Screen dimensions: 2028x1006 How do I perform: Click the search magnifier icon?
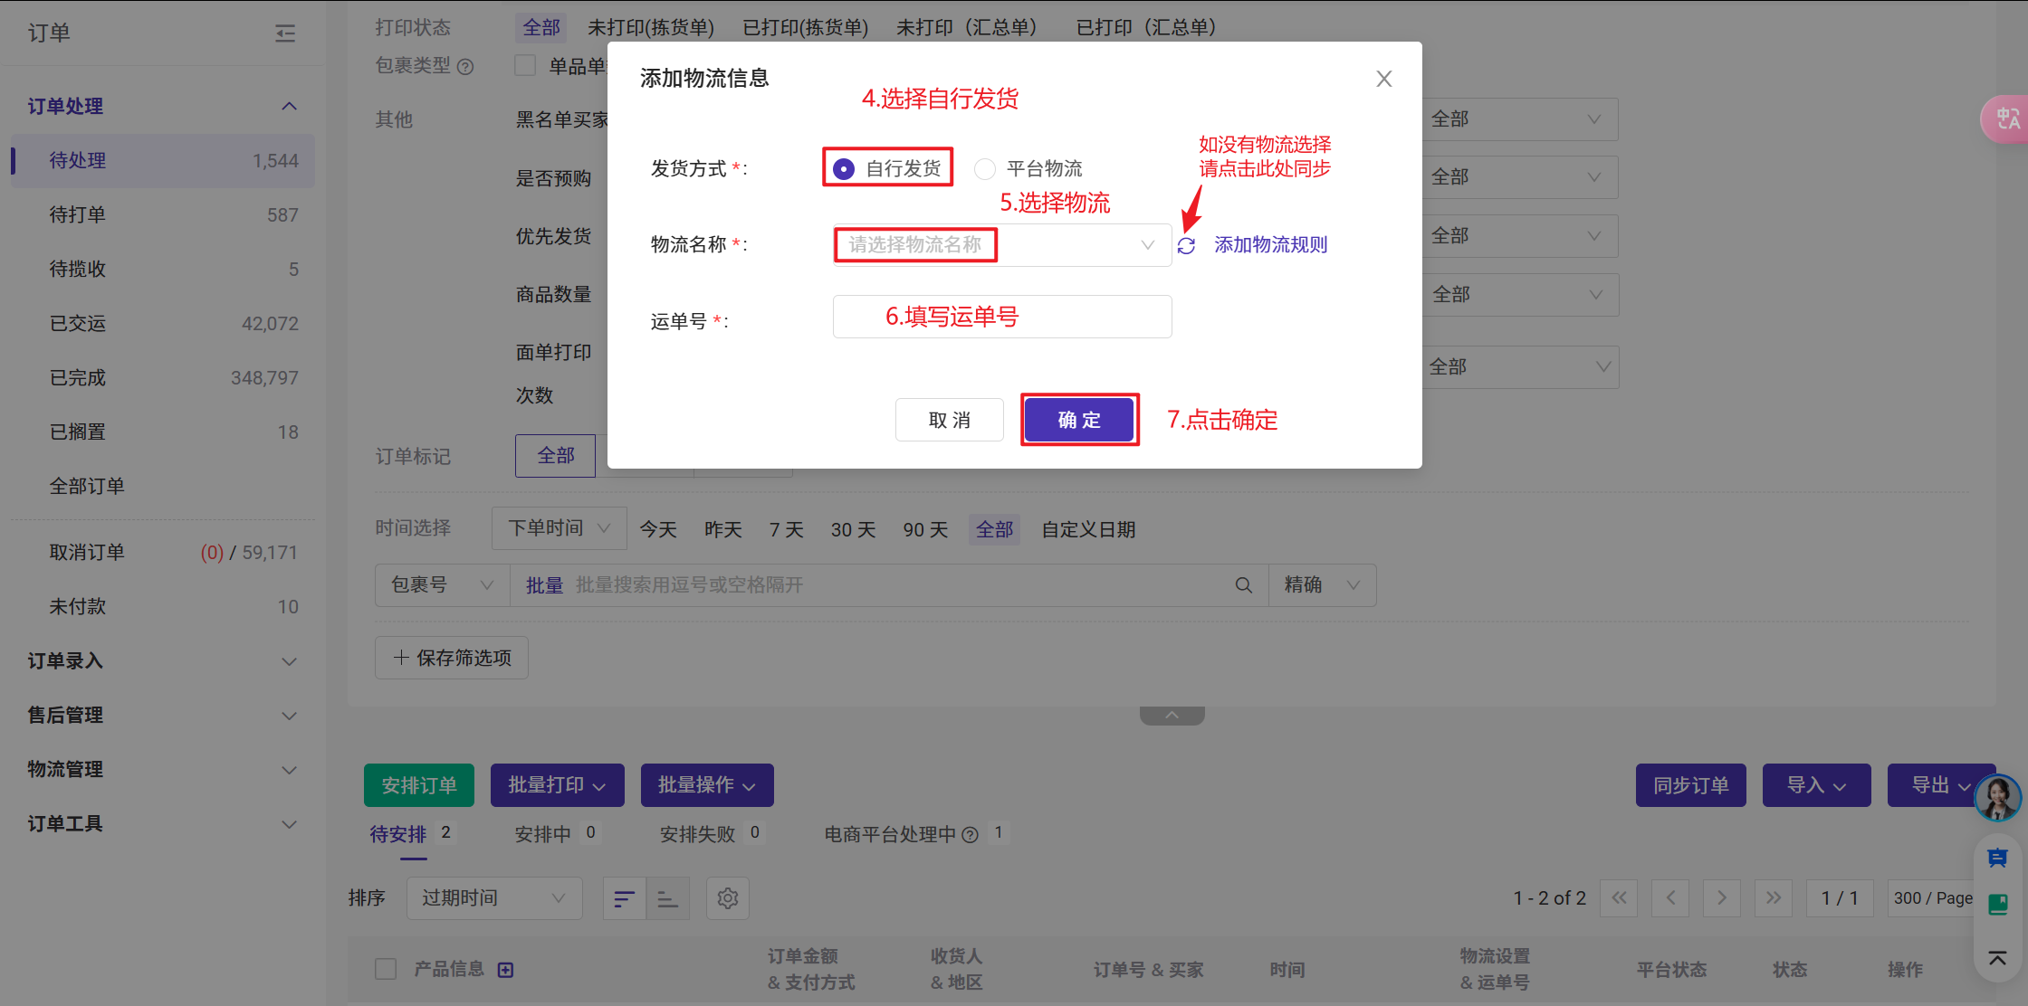pyautogui.click(x=1244, y=585)
